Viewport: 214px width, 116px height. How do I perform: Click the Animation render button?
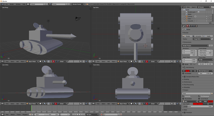coord(198,36)
